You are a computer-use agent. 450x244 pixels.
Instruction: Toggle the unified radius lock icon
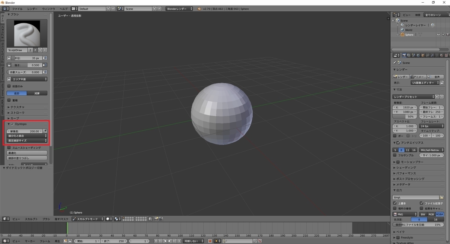[x=9, y=58]
